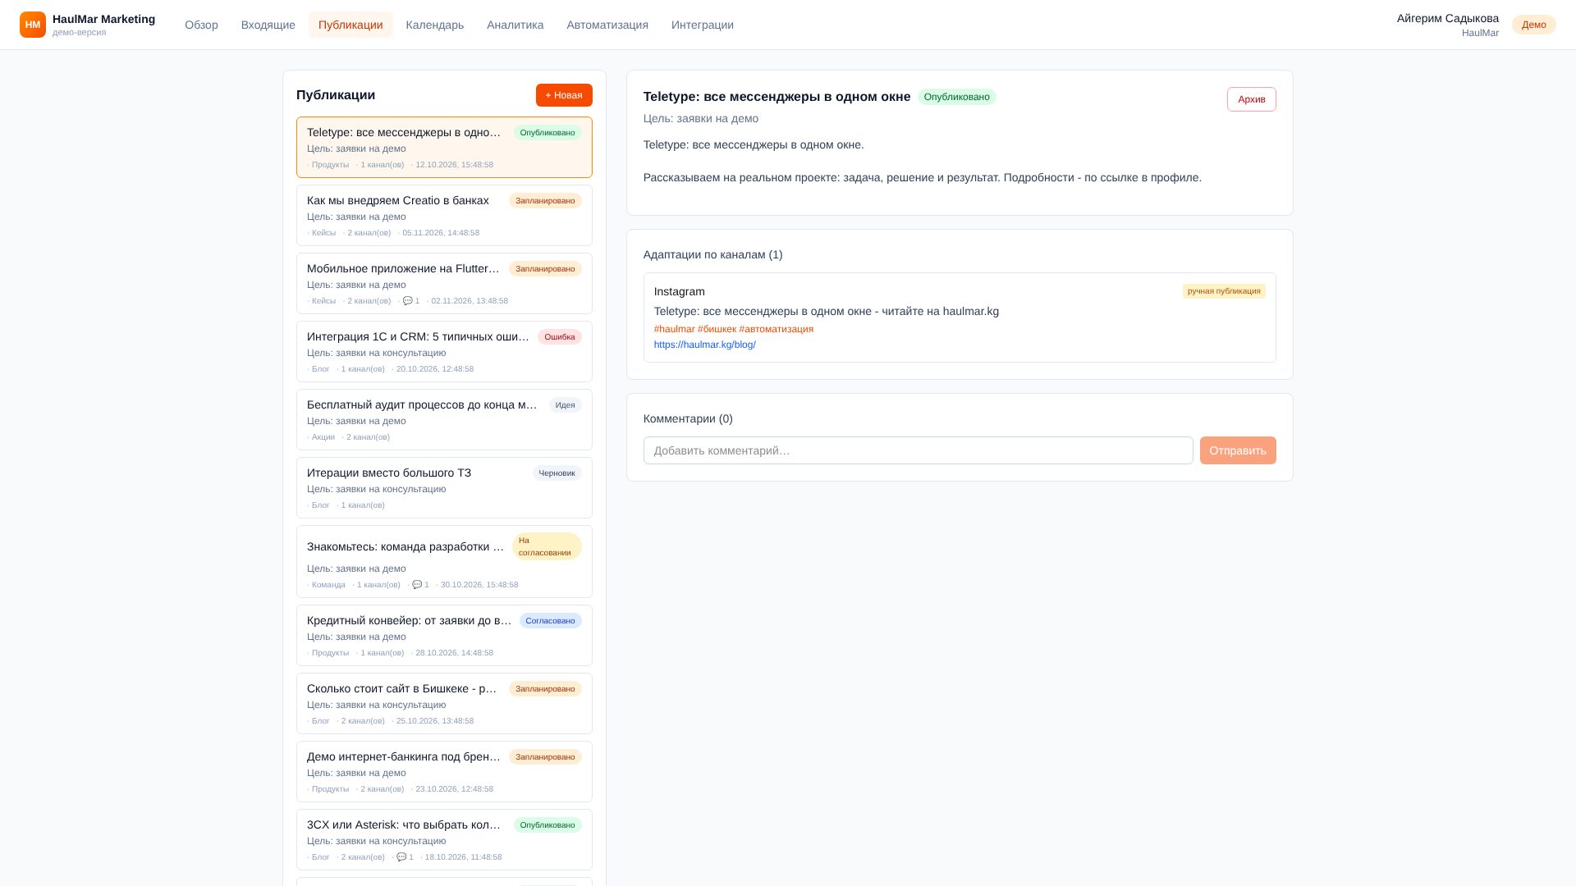Go to Аналитика tab

(515, 25)
